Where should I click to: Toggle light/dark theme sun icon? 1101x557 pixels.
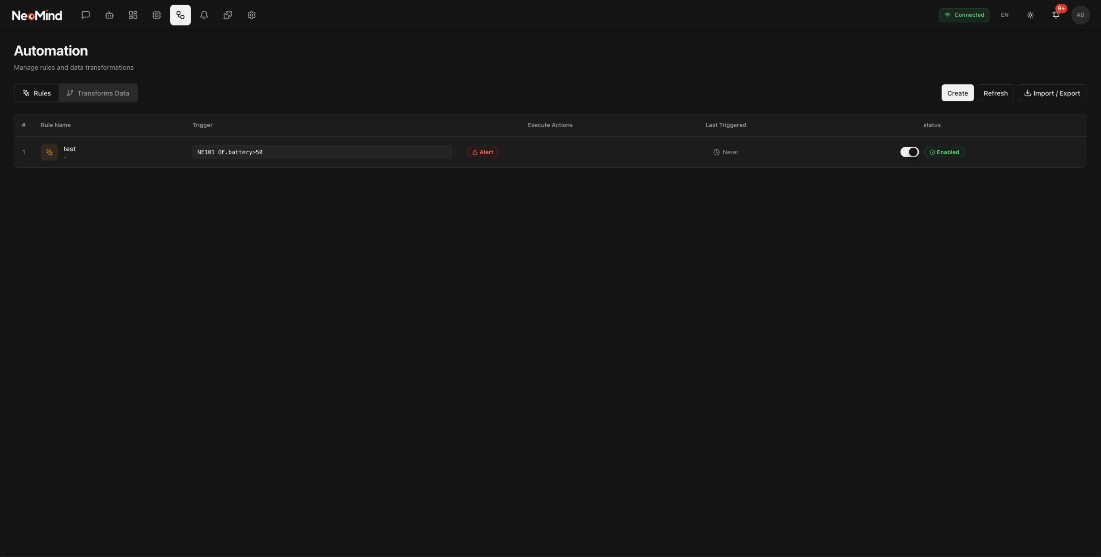pos(1030,15)
